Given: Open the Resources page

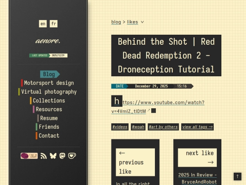Looking at the screenshot, I should tap(47, 109).
